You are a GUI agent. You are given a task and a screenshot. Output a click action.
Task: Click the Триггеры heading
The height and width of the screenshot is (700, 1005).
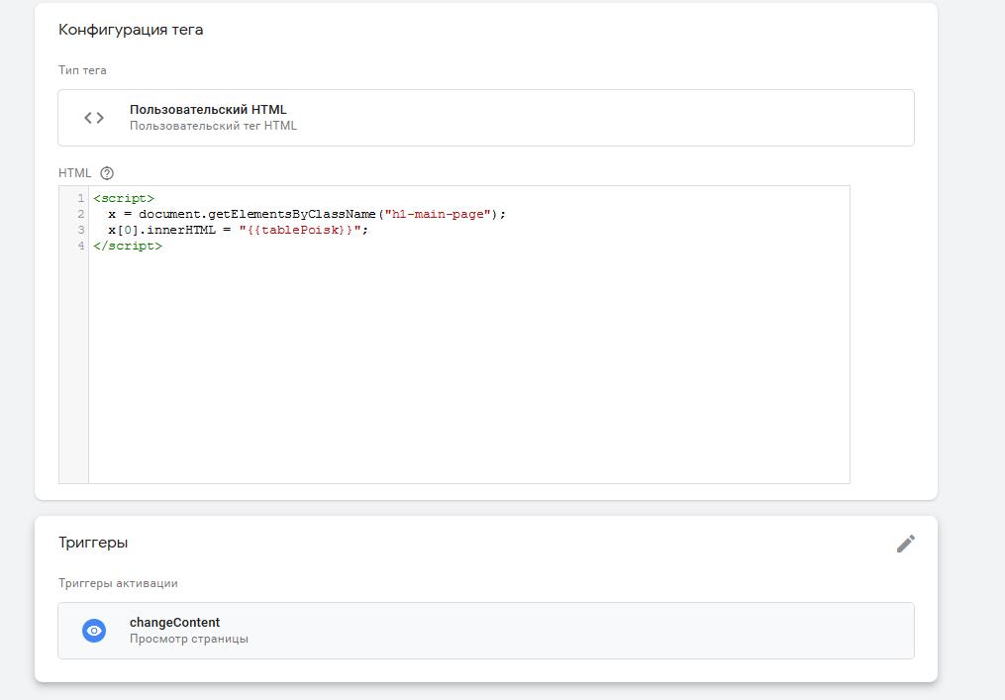click(93, 543)
